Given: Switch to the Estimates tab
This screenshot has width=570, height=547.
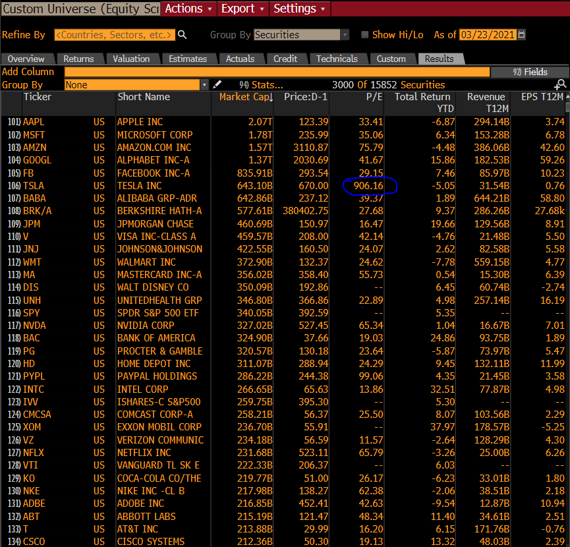Looking at the screenshot, I should tap(188, 59).
